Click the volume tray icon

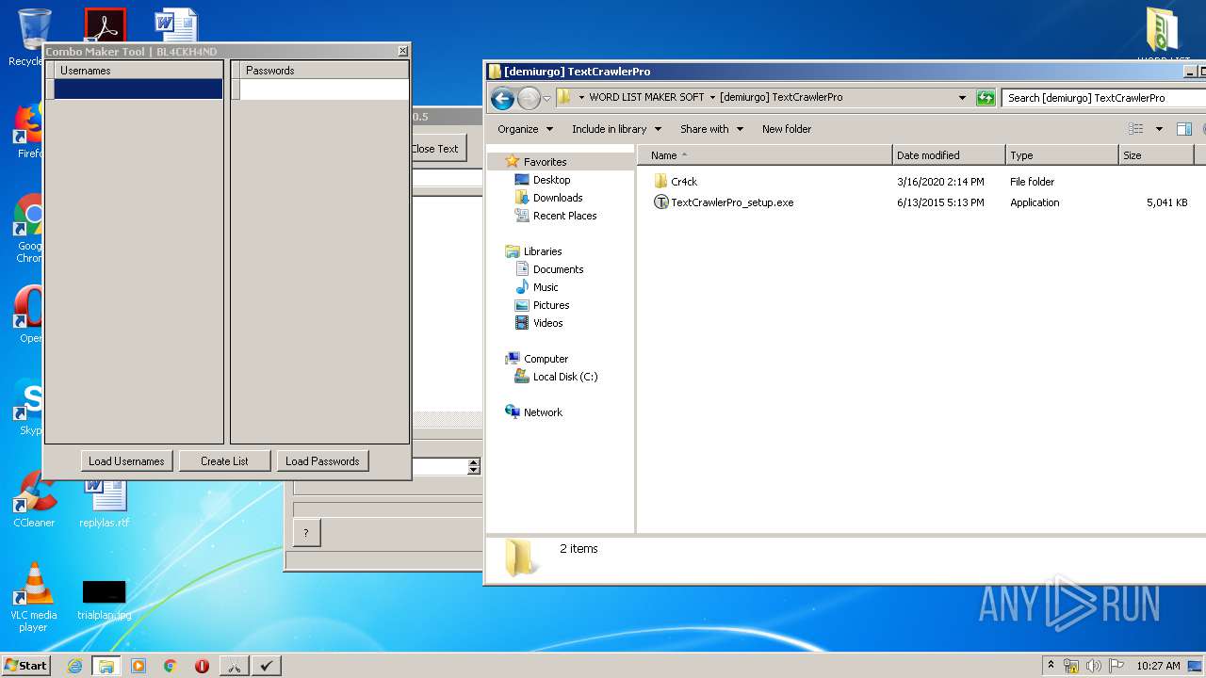point(1093,666)
